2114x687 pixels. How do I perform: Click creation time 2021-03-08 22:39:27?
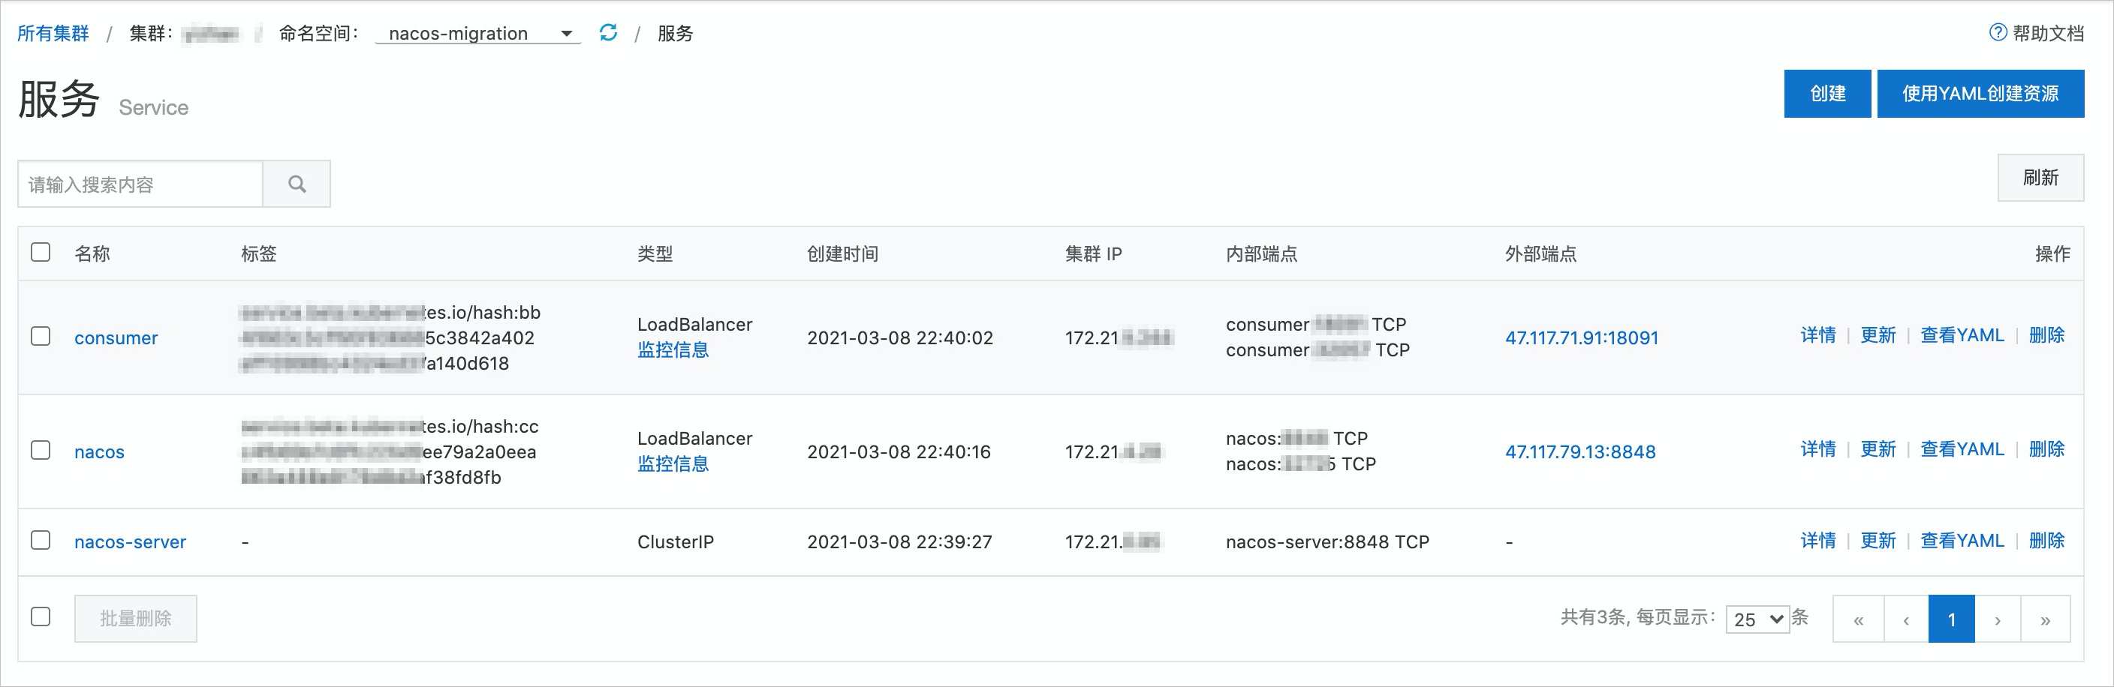point(899,542)
